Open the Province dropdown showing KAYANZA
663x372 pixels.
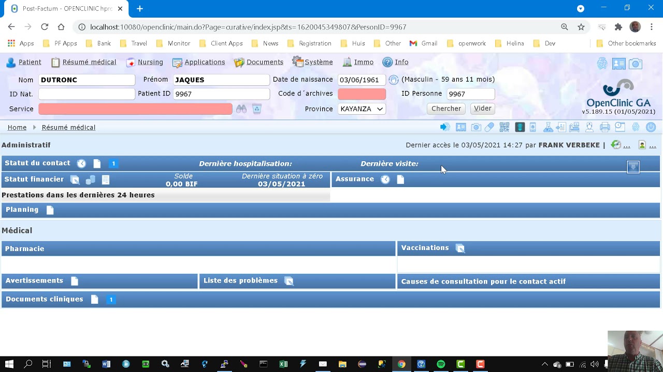362,109
